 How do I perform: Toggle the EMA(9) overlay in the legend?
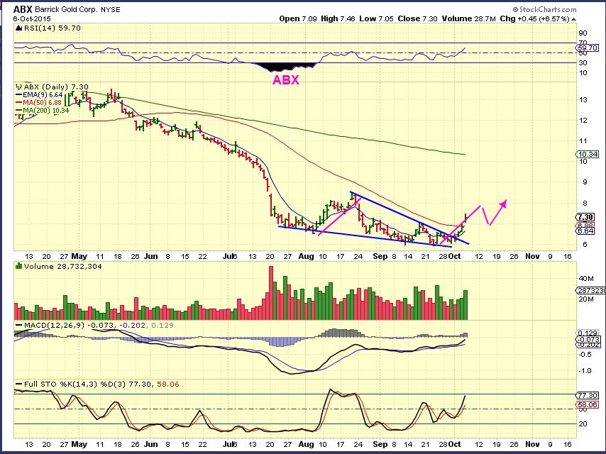pyautogui.click(x=39, y=96)
